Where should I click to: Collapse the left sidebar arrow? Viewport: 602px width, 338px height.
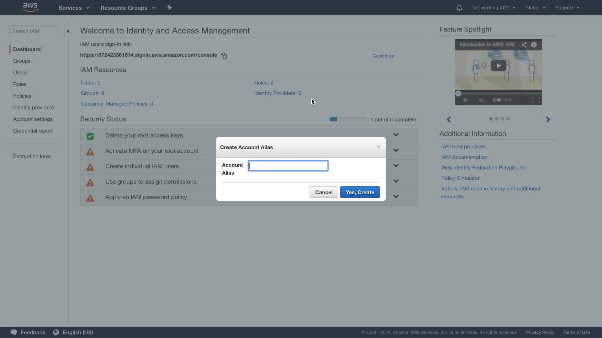tap(67, 31)
